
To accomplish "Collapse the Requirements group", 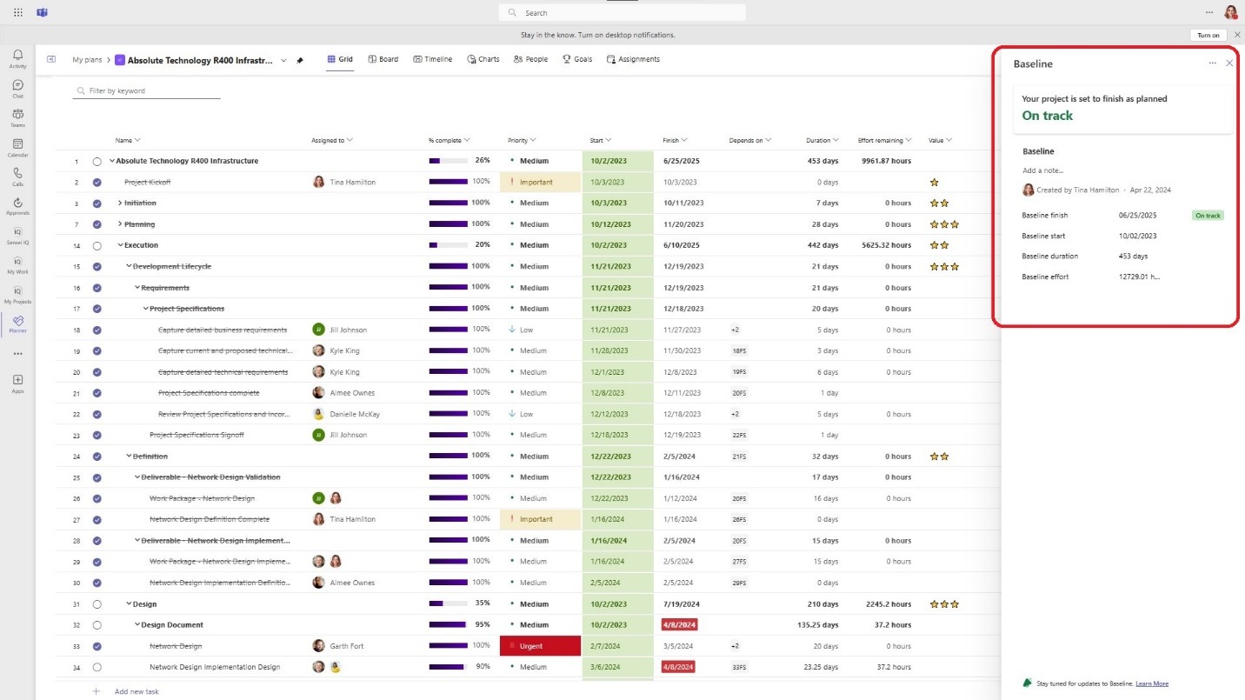I will [137, 288].
